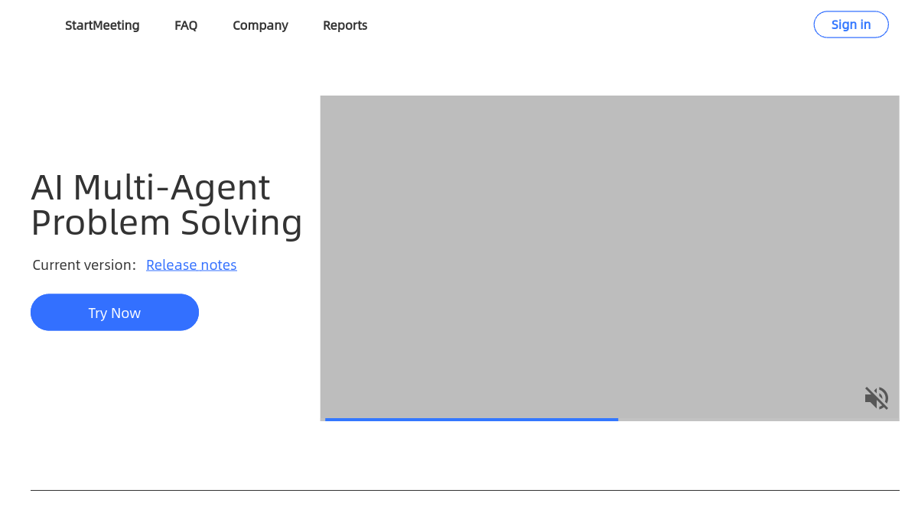Click the gray video preview area
This screenshot has width=918, height=516.
pos(610,258)
